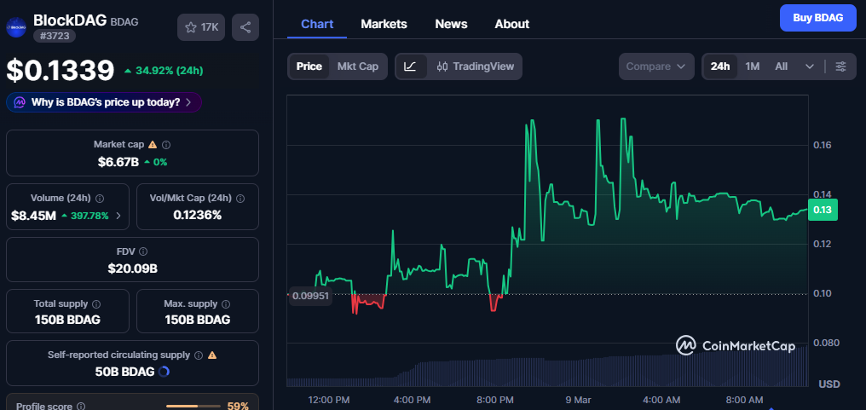Click the Buy BDAG button
The height and width of the screenshot is (410, 866).
point(818,18)
